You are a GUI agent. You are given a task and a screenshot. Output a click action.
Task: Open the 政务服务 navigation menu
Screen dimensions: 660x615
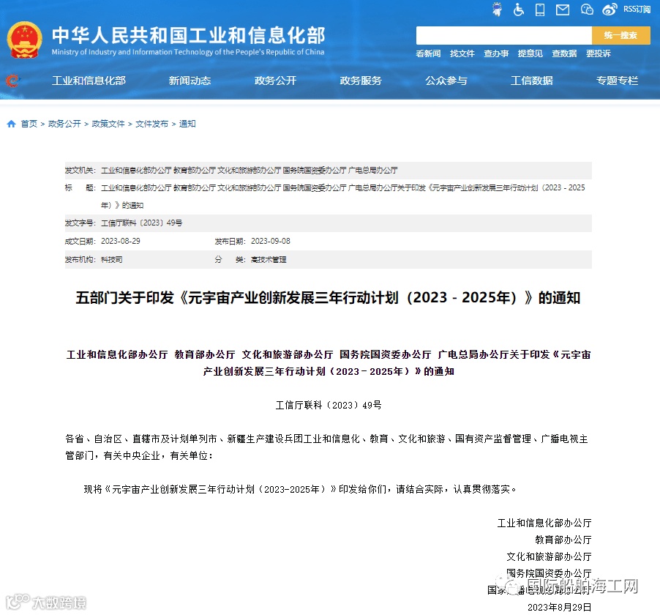point(361,81)
